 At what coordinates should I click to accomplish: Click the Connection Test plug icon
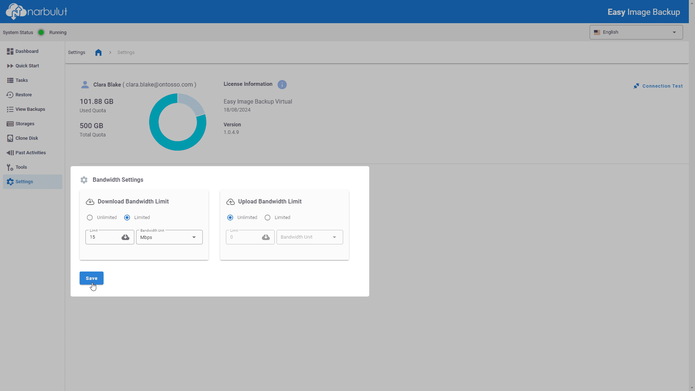click(636, 86)
